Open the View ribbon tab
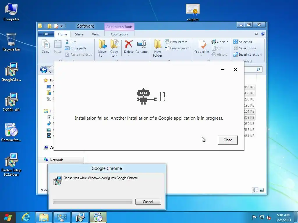 (x=95, y=34)
